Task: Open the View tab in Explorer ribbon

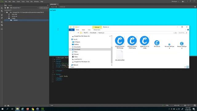Action: [89, 30]
